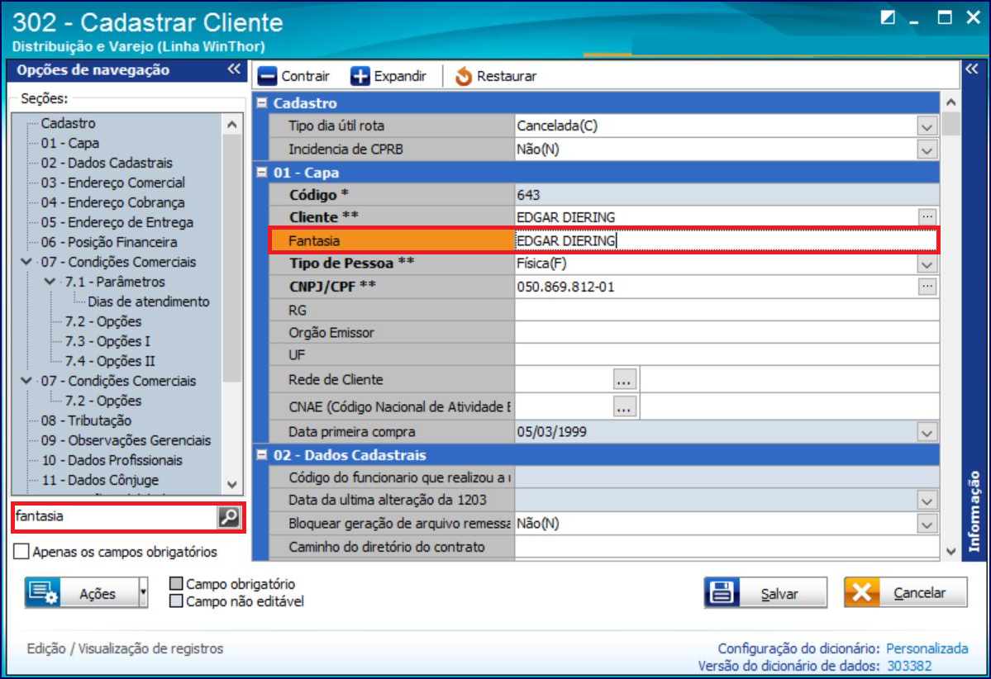This screenshot has width=991, height=679.
Task: Select 01 - Capa in the sections tree
Action: tap(70, 143)
